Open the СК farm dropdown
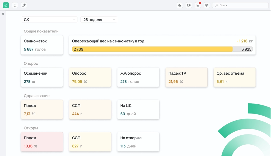Screen dimensions: 271x156 click(x=49, y=20)
